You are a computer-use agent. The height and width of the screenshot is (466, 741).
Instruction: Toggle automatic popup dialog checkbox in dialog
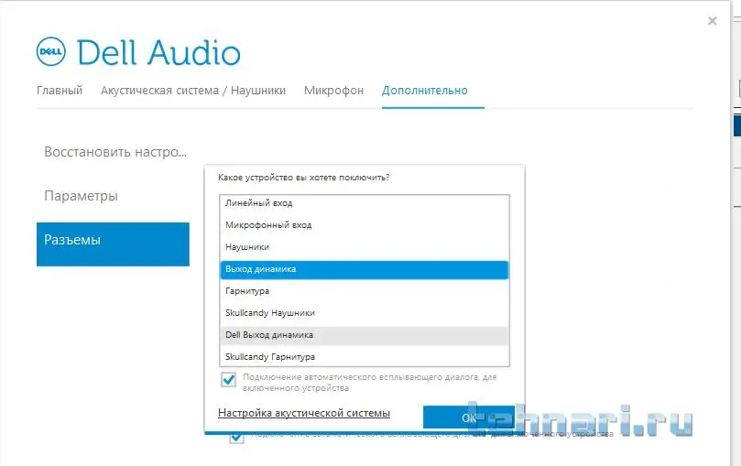click(x=229, y=379)
